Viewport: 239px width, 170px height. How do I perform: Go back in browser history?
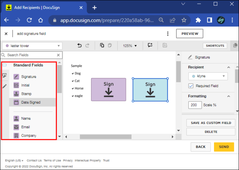point(6,20)
